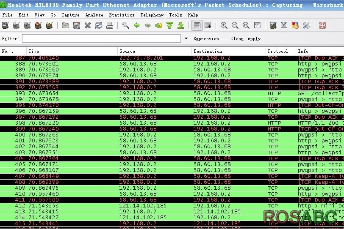Open the View menu
The width and height of the screenshot is (344, 229).
click(39, 15)
